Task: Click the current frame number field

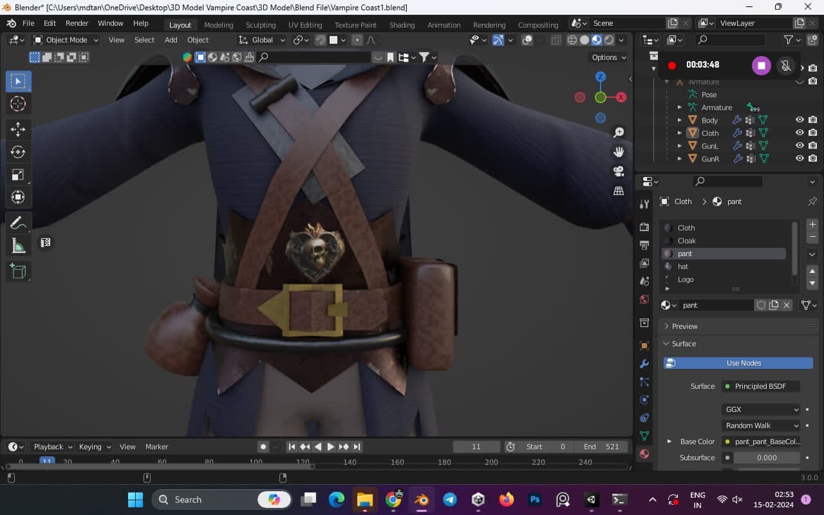Action: pyautogui.click(x=476, y=446)
